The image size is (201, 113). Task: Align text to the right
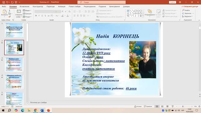point(81,16)
